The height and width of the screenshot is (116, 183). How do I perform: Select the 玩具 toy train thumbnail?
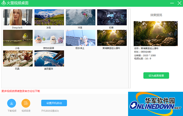coord(18,58)
